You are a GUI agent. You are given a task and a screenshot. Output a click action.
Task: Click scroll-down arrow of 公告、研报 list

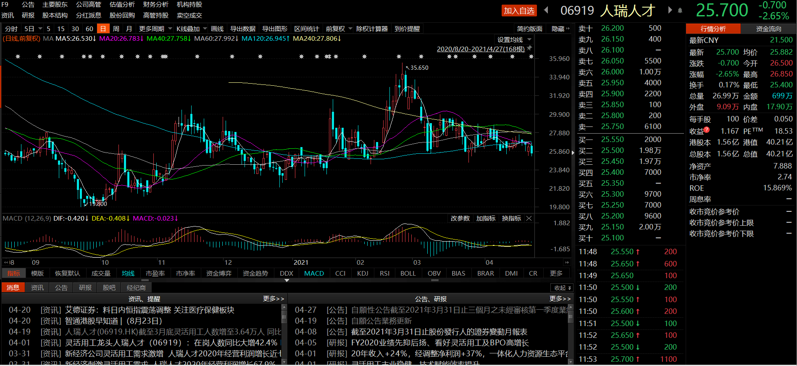(x=570, y=361)
